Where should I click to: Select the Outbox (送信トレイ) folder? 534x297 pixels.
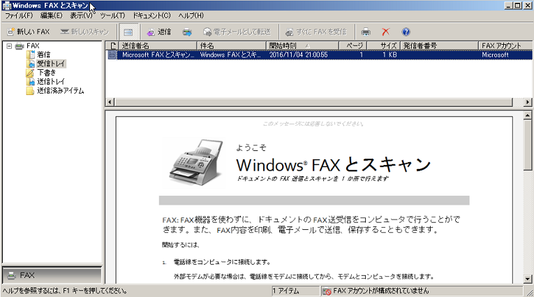pos(51,82)
